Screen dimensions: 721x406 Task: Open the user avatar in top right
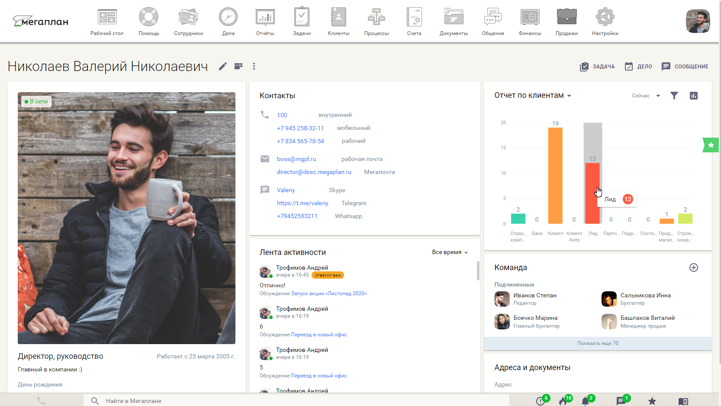(x=698, y=21)
